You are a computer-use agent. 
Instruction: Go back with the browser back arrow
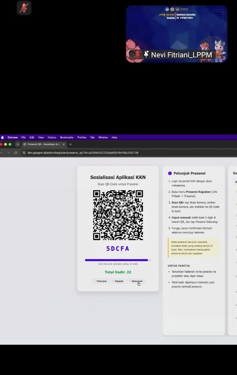[2, 153]
